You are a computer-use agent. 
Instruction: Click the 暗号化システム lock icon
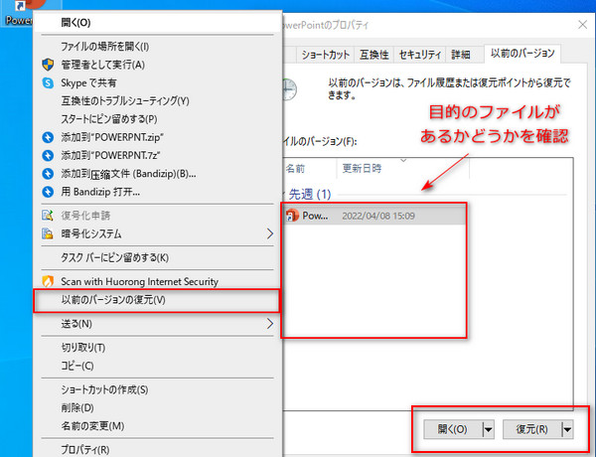pyautogui.click(x=48, y=233)
